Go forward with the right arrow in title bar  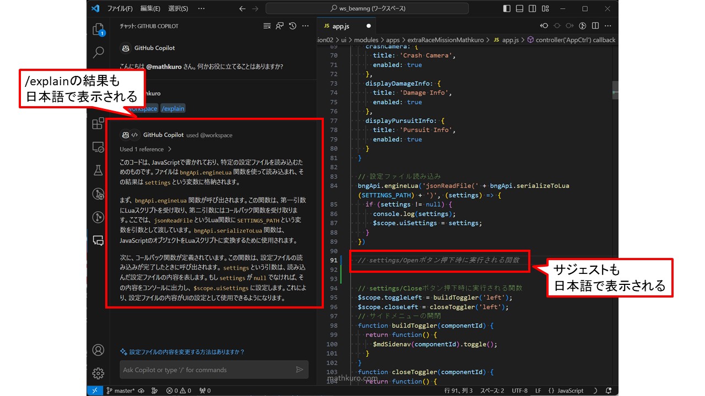(255, 9)
